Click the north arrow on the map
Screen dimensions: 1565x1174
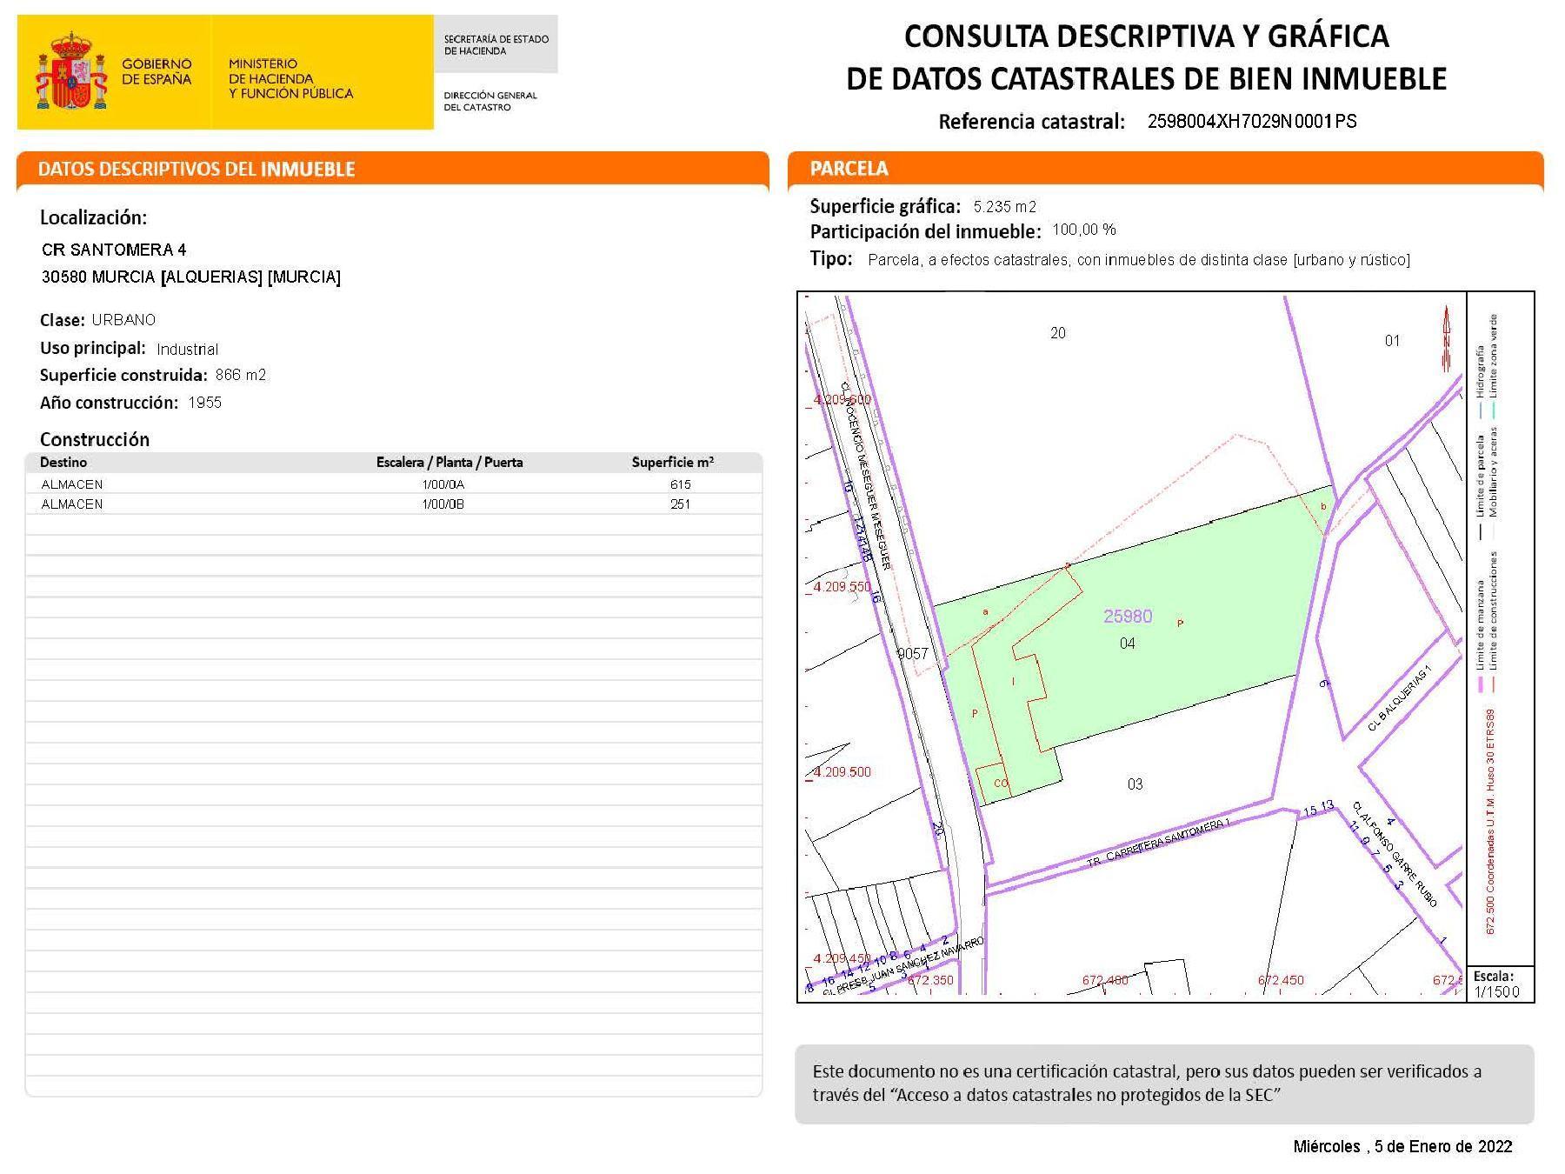(1447, 338)
